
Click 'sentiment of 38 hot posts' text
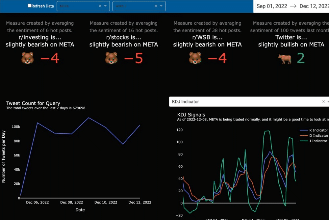click(212, 31)
